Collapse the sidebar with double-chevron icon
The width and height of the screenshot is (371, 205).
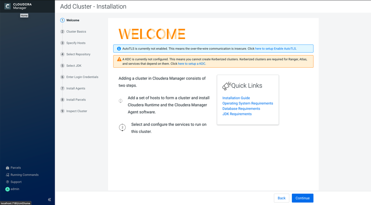point(49,199)
